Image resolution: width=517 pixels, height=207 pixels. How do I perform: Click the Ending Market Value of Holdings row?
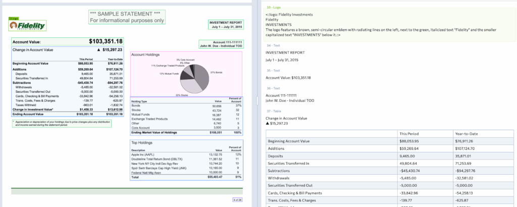(186, 132)
